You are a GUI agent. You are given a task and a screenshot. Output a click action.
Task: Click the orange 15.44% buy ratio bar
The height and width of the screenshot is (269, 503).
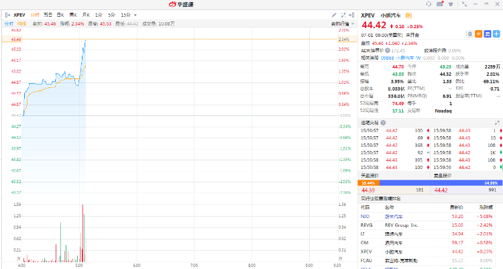tap(369, 183)
